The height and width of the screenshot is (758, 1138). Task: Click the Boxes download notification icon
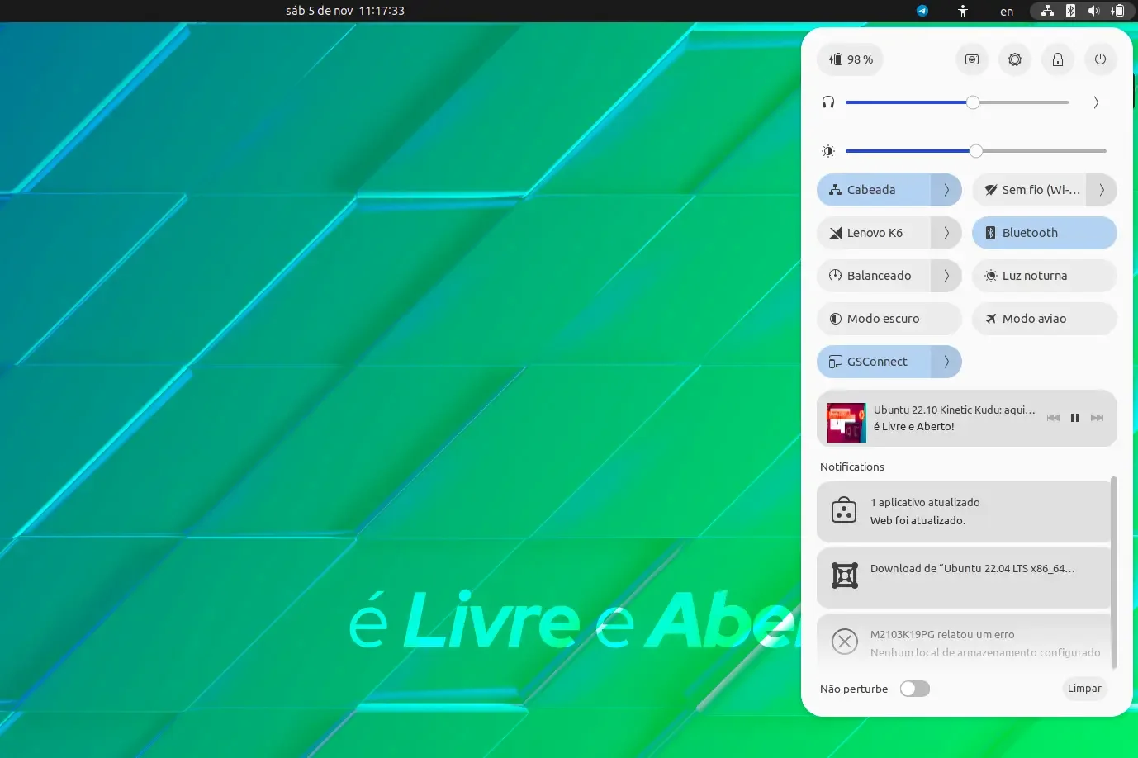(845, 576)
